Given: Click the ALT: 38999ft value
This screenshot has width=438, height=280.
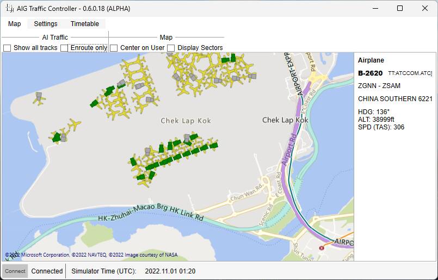Looking at the screenshot, I should pos(376,120).
